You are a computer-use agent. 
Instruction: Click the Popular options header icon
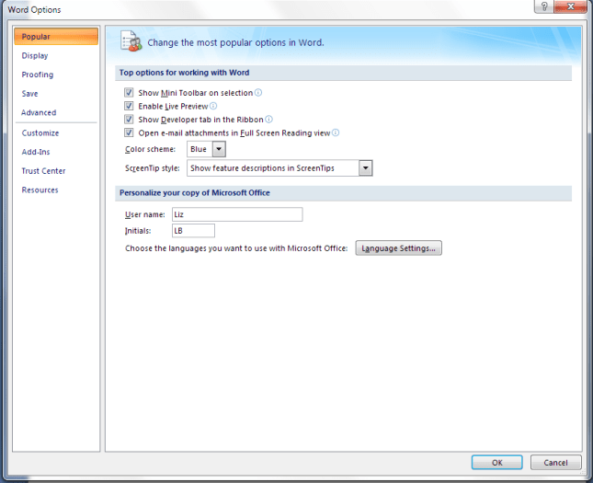click(131, 41)
